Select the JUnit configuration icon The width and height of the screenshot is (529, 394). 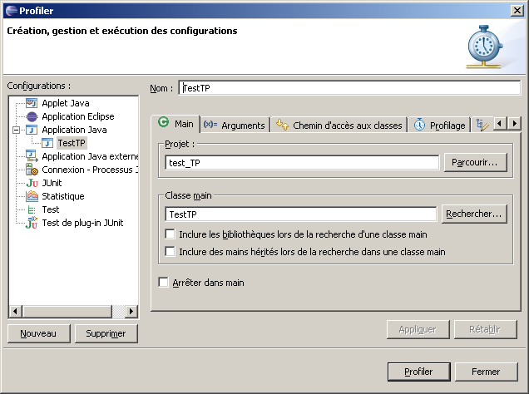click(x=32, y=183)
